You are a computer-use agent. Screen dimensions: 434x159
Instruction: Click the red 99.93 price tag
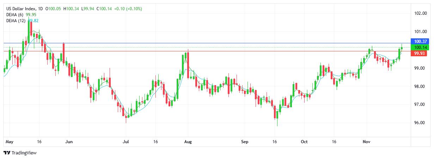tap(421, 53)
